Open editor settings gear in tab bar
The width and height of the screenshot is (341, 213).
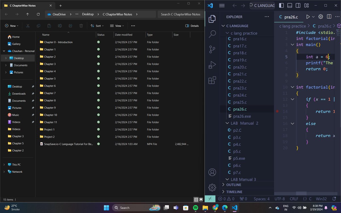pos(321,17)
